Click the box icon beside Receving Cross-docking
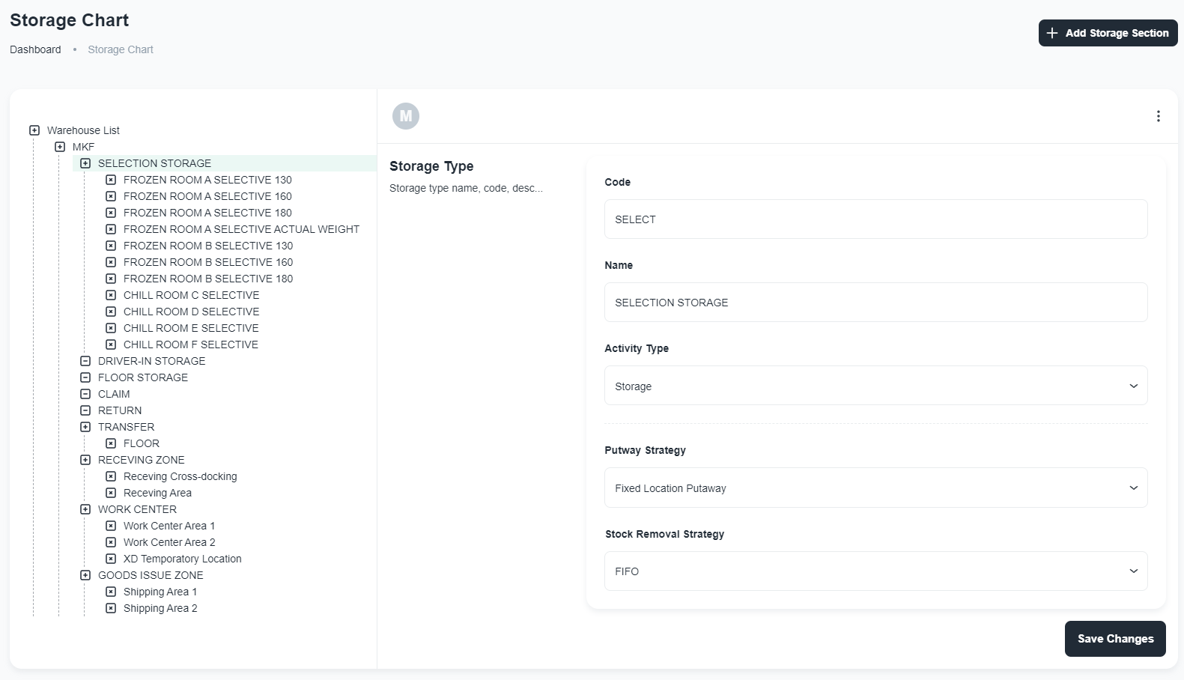This screenshot has height=680, width=1184. click(x=111, y=476)
